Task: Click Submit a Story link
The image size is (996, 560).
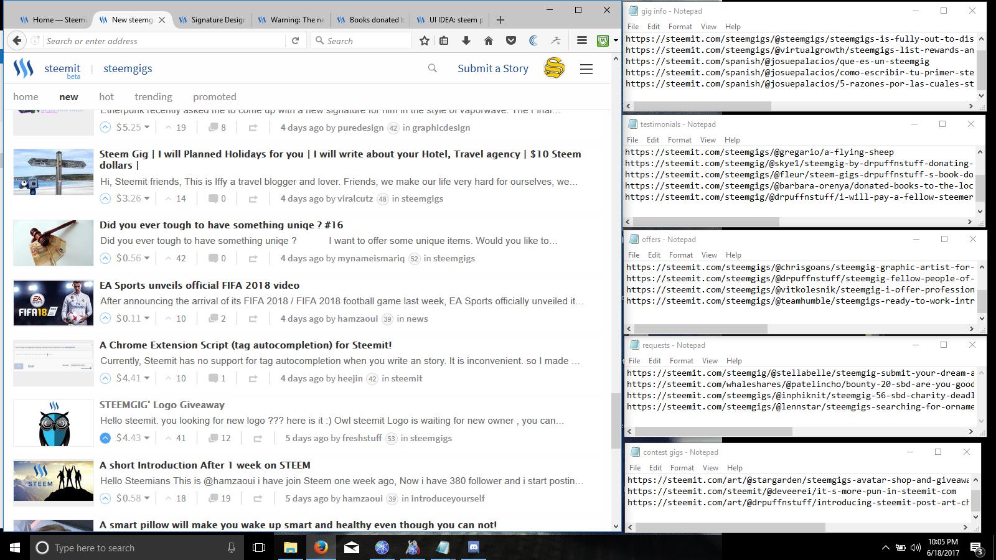Action: point(493,68)
